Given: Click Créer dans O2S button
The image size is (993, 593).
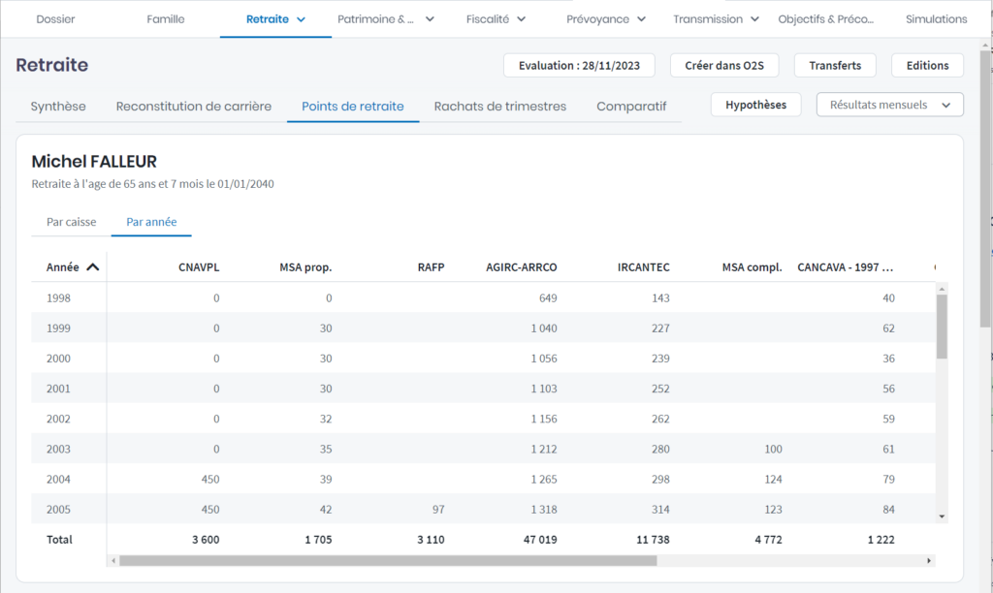Looking at the screenshot, I should tap(723, 65).
